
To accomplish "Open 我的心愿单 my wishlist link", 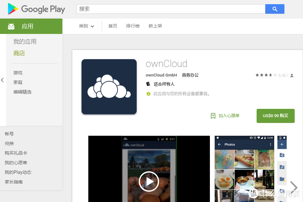I will pos(16,163).
